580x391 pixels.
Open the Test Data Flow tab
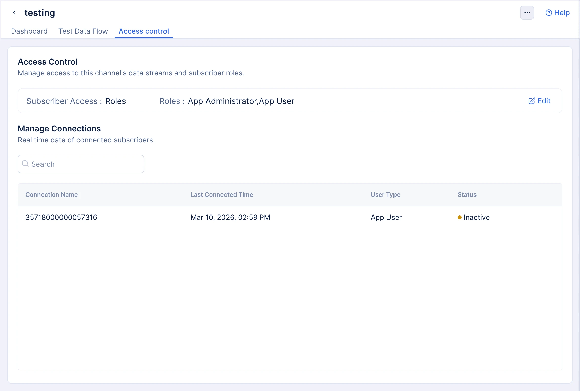[83, 31]
